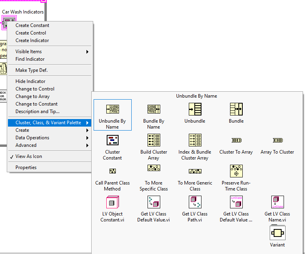The width and height of the screenshot is (305, 254).
Task: Select Change to Array
Action: [x=50, y=96]
